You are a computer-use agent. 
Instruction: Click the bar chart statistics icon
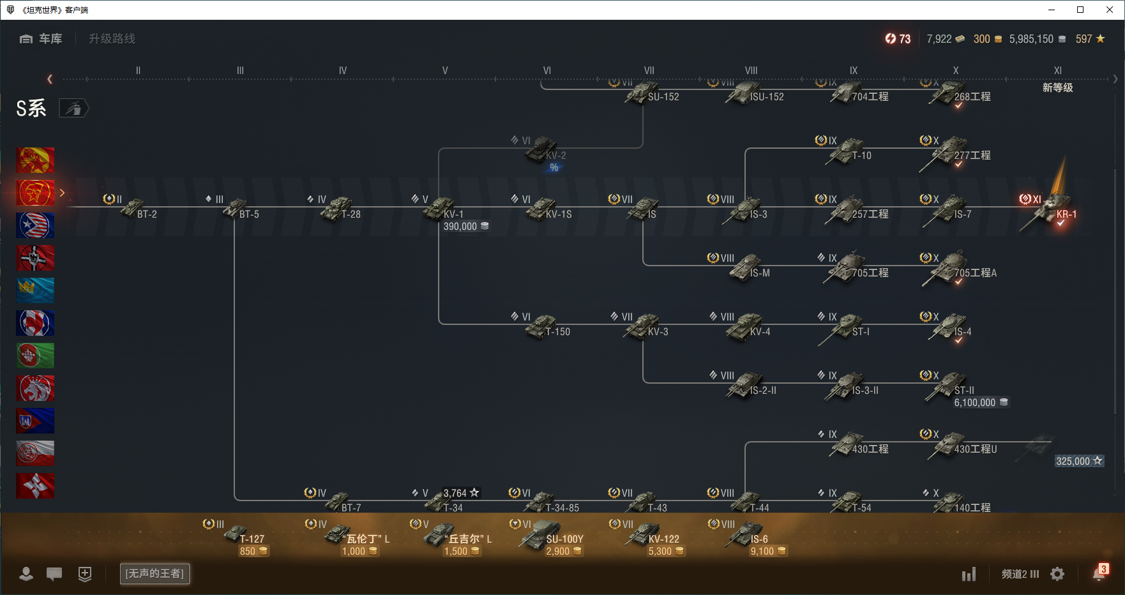click(x=969, y=574)
